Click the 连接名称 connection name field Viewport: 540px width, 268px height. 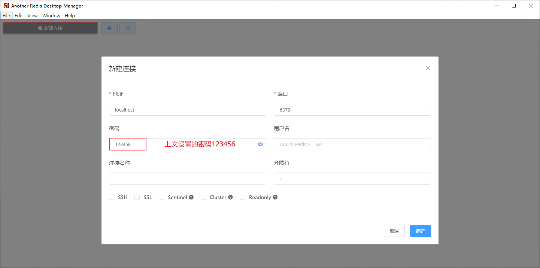coord(188,179)
